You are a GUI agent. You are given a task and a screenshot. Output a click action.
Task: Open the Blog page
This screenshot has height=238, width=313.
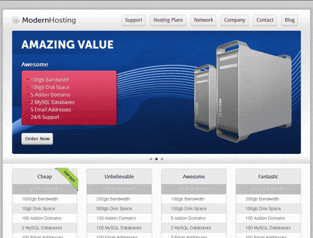point(290,20)
